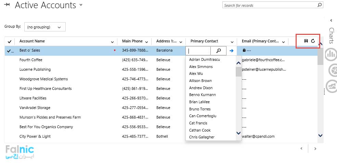Click the walter@cpandl.com email cell
This screenshot has width=337, height=163.
point(258,136)
